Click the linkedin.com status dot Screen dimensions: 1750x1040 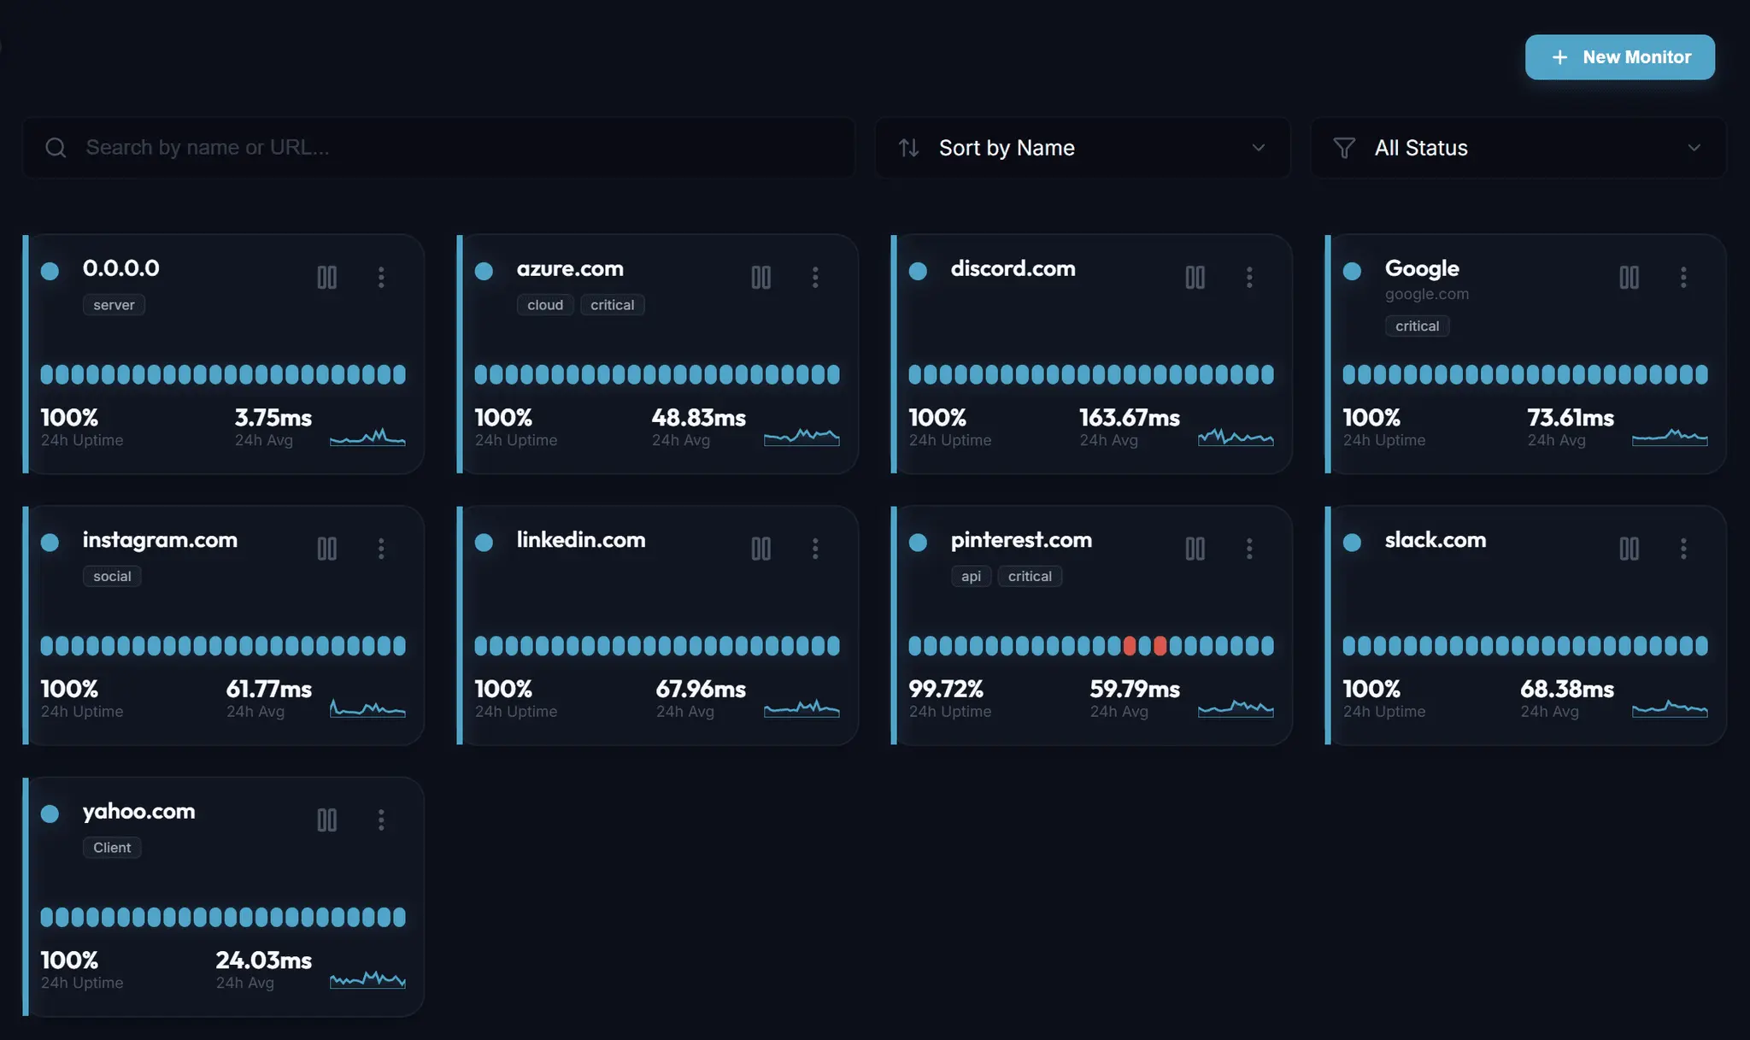click(x=484, y=542)
